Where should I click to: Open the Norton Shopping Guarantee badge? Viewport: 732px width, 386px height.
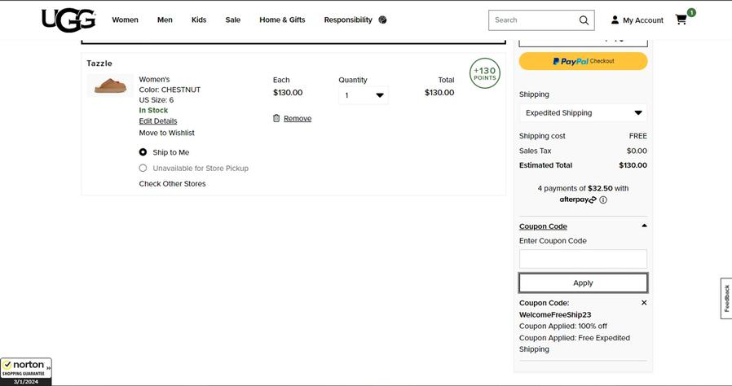click(25, 371)
